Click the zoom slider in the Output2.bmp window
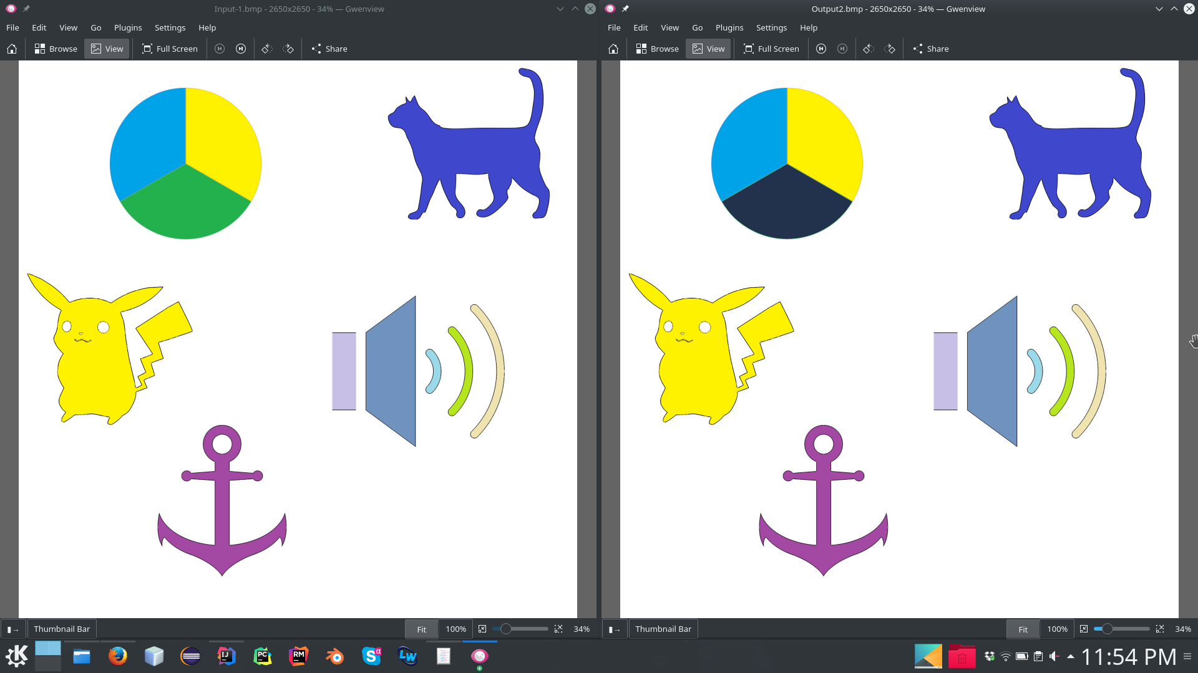Image resolution: width=1198 pixels, height=673 pixels. (x=1122, y=629)
